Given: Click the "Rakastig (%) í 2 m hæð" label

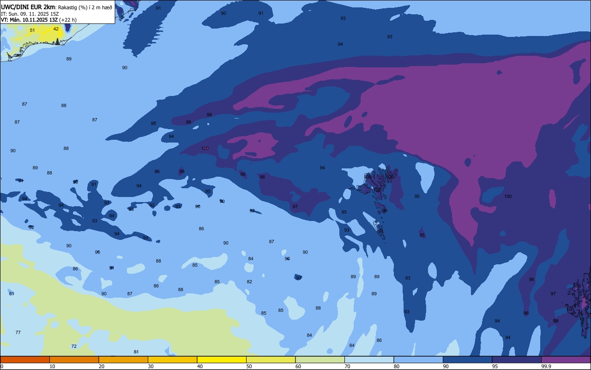Looking at the screenshot, I should [85, 7].
